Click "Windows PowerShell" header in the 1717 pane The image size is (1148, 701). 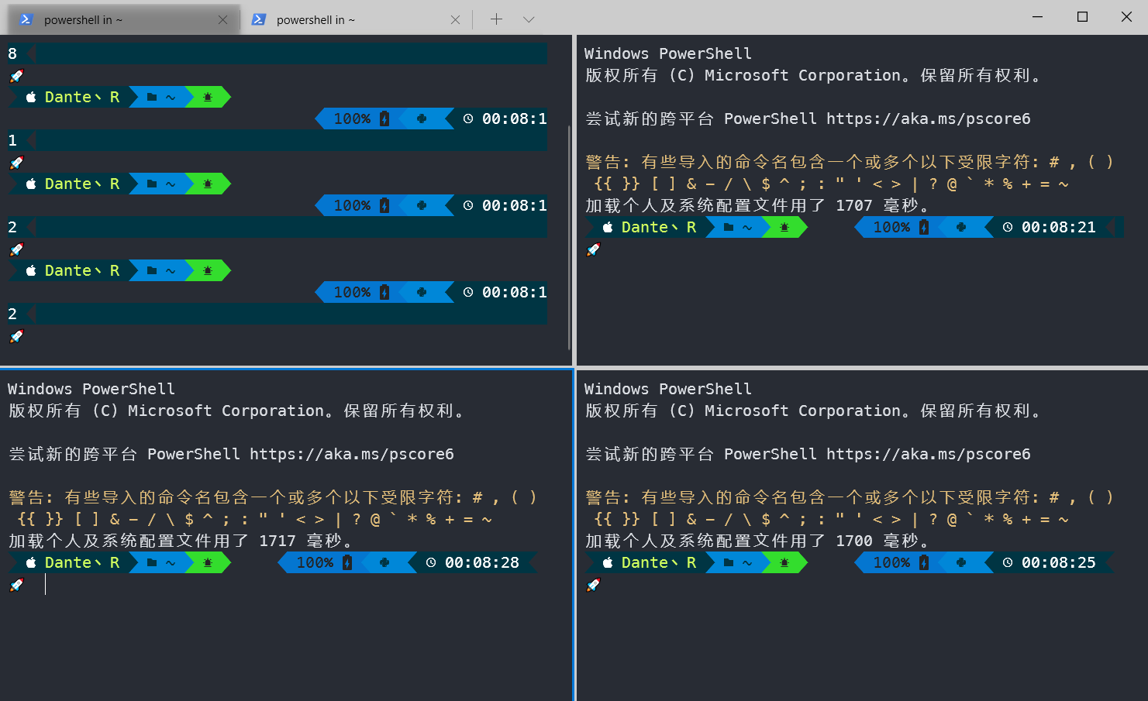91,389
